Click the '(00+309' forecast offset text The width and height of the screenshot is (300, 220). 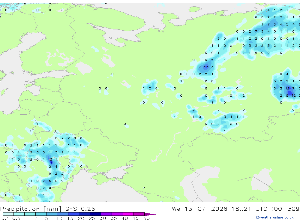286,209
